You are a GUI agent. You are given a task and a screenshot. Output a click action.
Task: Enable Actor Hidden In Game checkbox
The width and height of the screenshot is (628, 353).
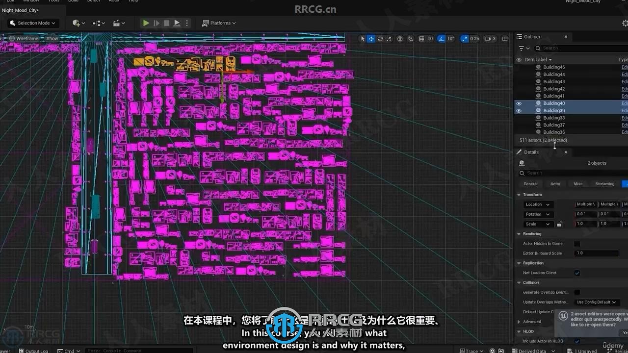pos(577,244)
